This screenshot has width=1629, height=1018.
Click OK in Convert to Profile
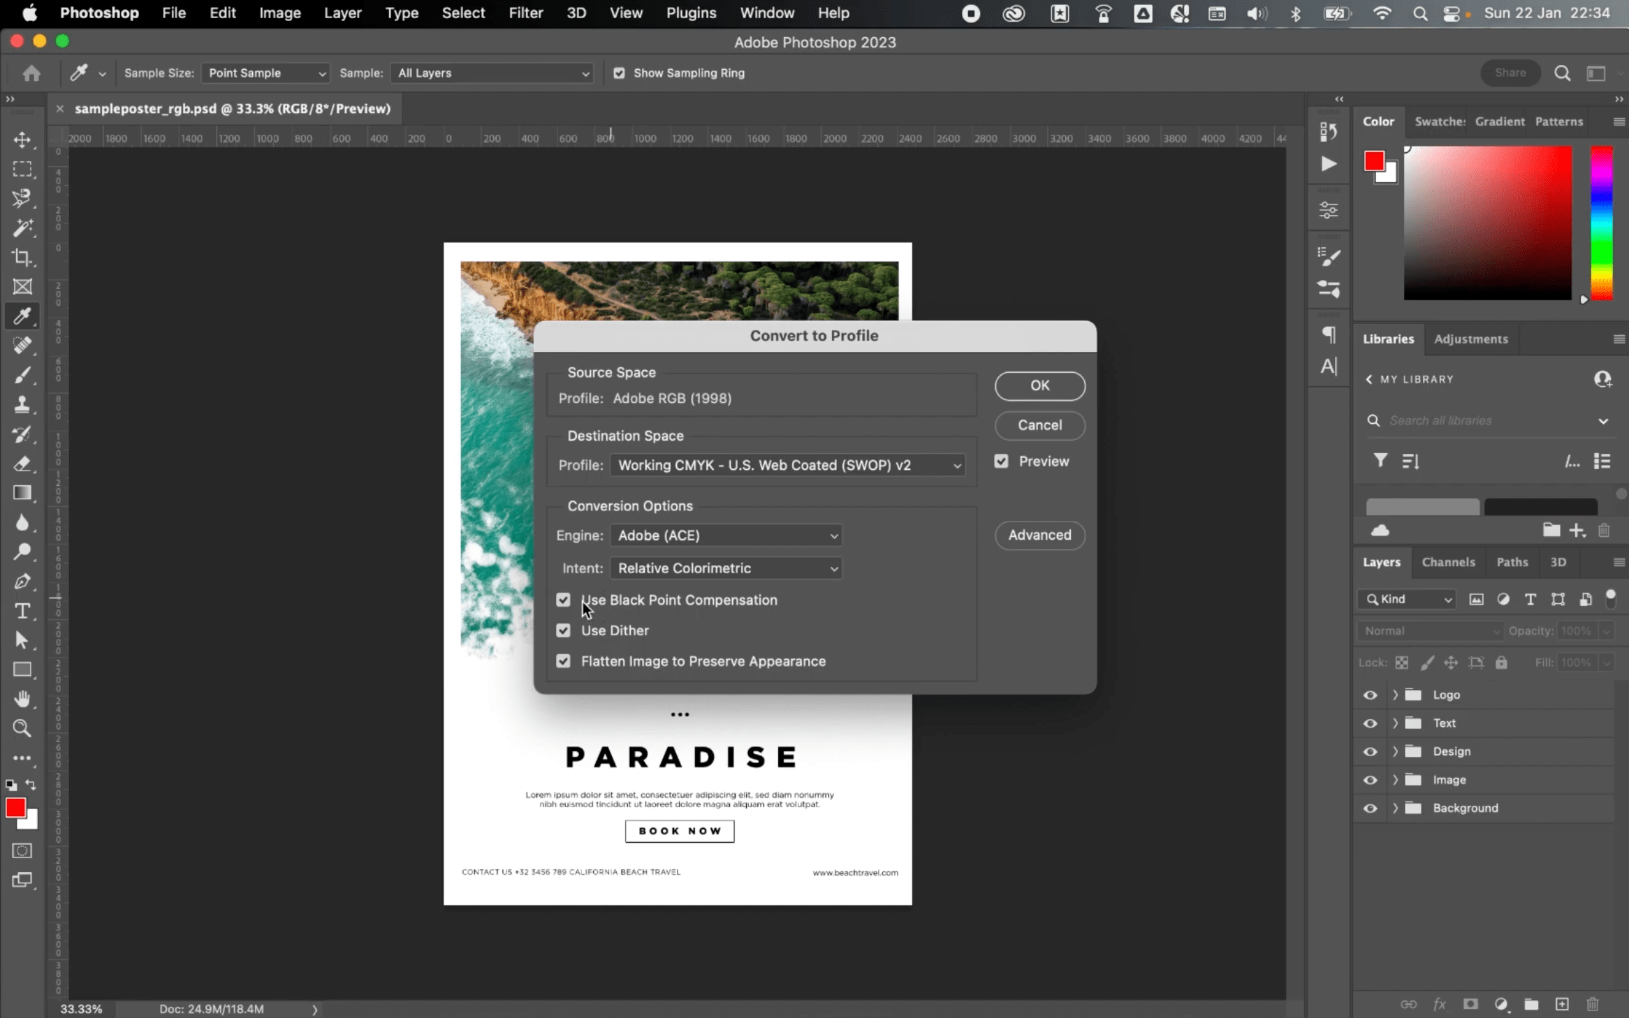pyautogui.click(x=1039, y=385)
